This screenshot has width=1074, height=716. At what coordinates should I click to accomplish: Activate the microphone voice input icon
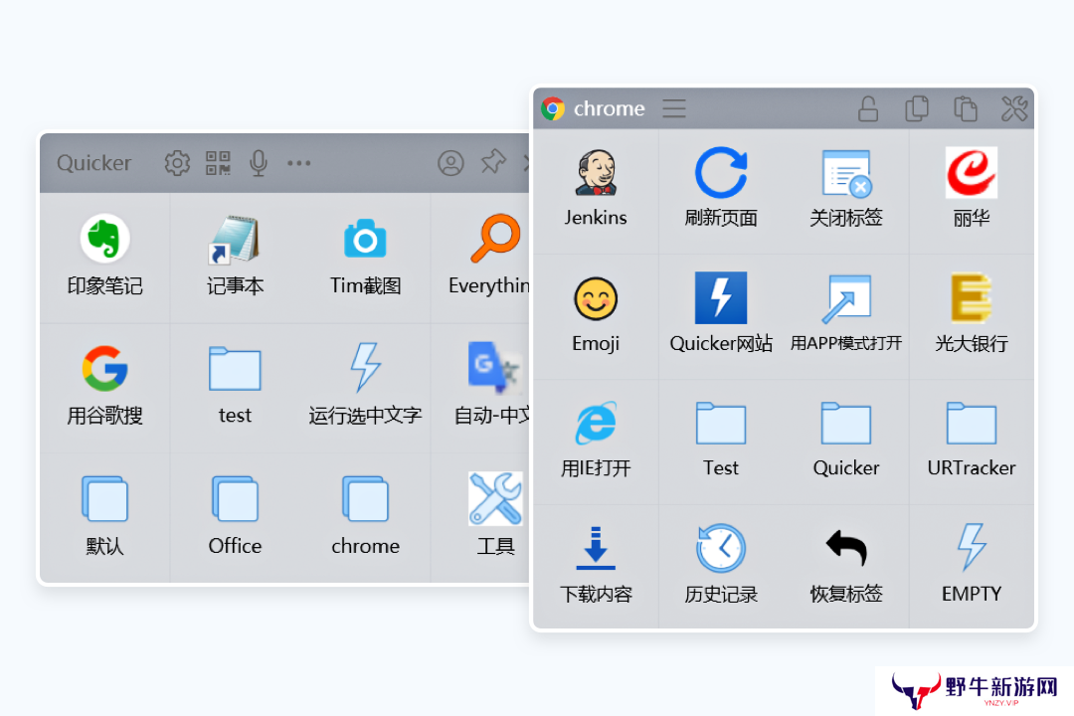[x=259, y=163]
